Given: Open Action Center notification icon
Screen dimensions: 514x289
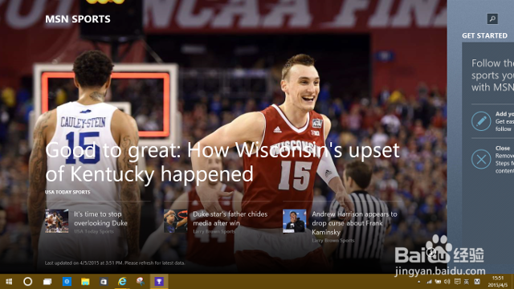Looking at the screenshot, I should pyautogui.click(x=457, y=282).
